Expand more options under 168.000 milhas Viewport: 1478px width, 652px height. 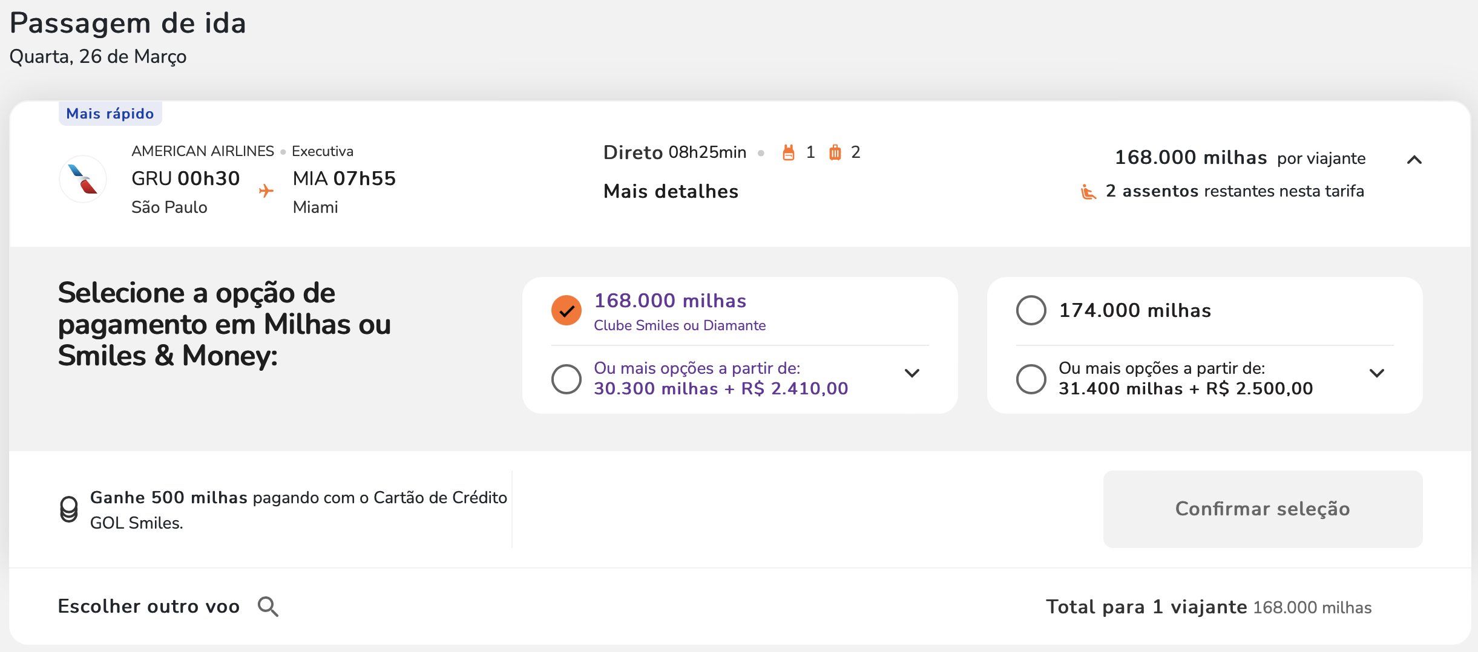pos(912,373)
